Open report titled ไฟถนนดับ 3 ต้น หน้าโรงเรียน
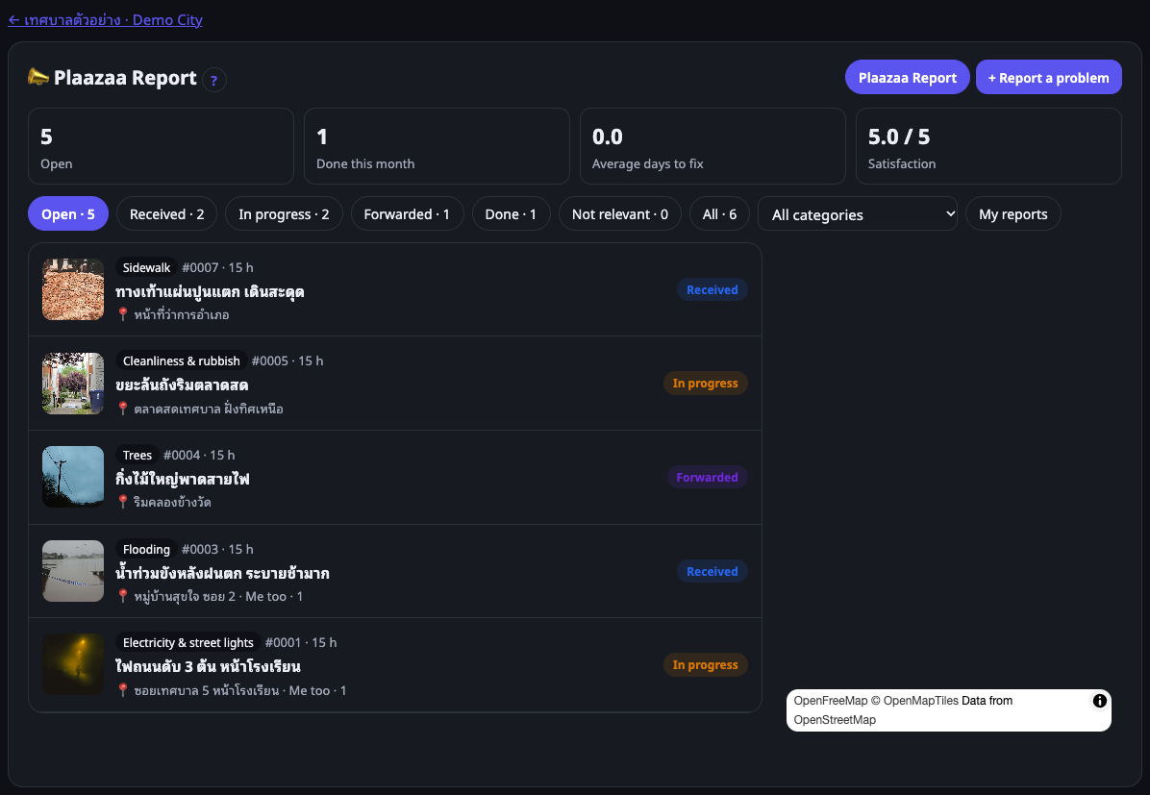The height and width of the screenshot is (795, 1150). (x=209, y=666)
